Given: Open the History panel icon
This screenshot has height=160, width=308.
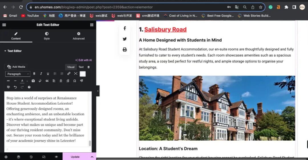Looking at the screenshot, I should point(31,157).
